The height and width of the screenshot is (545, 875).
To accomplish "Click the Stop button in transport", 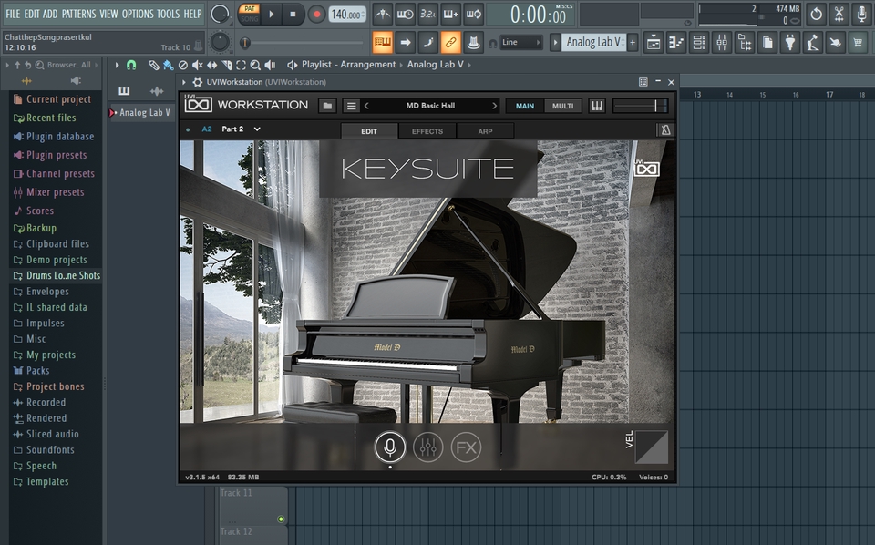I will click(293, 15).
